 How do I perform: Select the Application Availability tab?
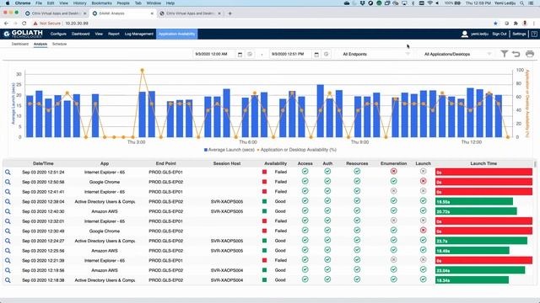click(176, 34)
